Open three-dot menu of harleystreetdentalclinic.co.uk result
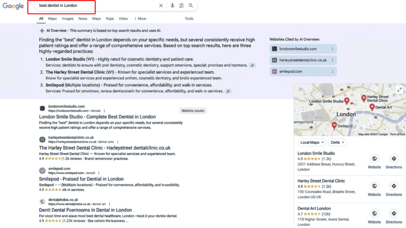 117,142
